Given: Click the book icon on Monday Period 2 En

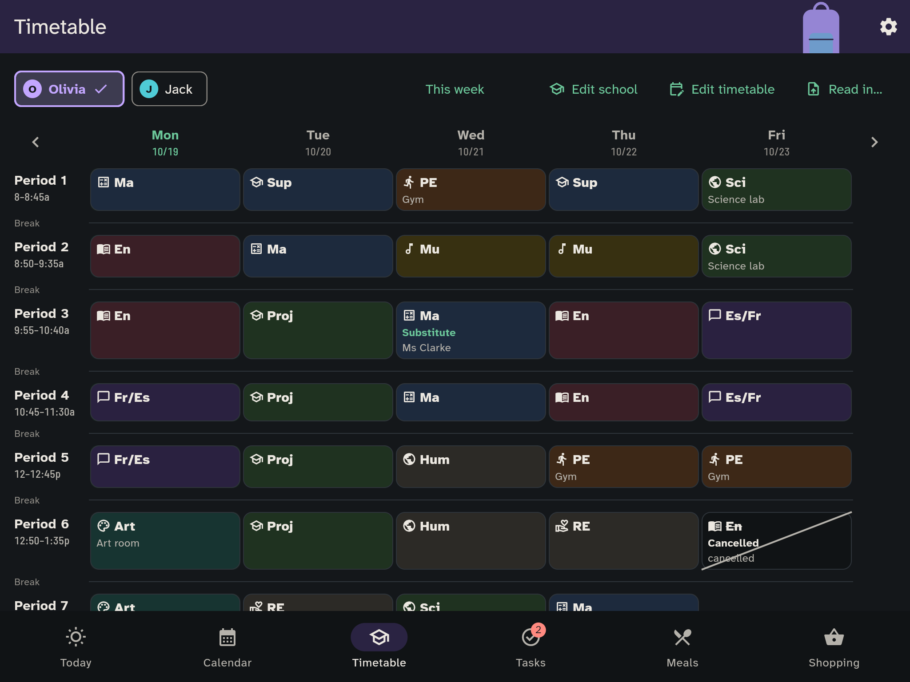Looking at the screenshot, I should (104, 249).
